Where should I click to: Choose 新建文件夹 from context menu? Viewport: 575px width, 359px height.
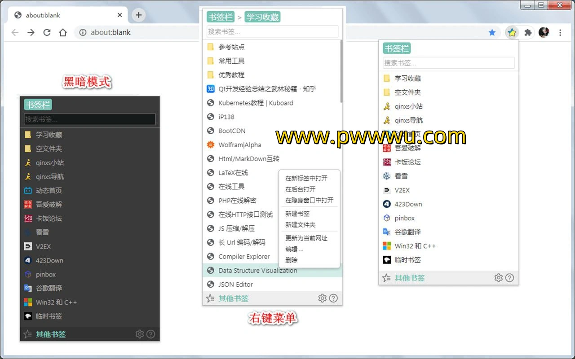[x=301, y=224]
